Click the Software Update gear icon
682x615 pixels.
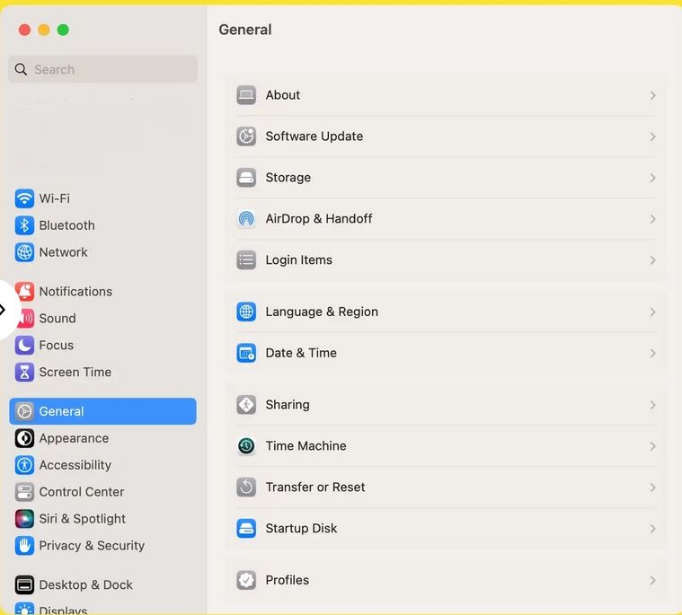coord(246,136)
